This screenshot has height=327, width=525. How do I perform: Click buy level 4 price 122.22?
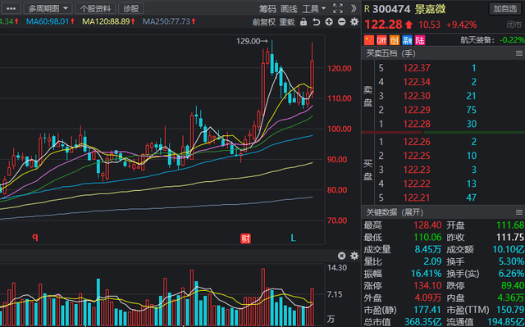point(417,184)
